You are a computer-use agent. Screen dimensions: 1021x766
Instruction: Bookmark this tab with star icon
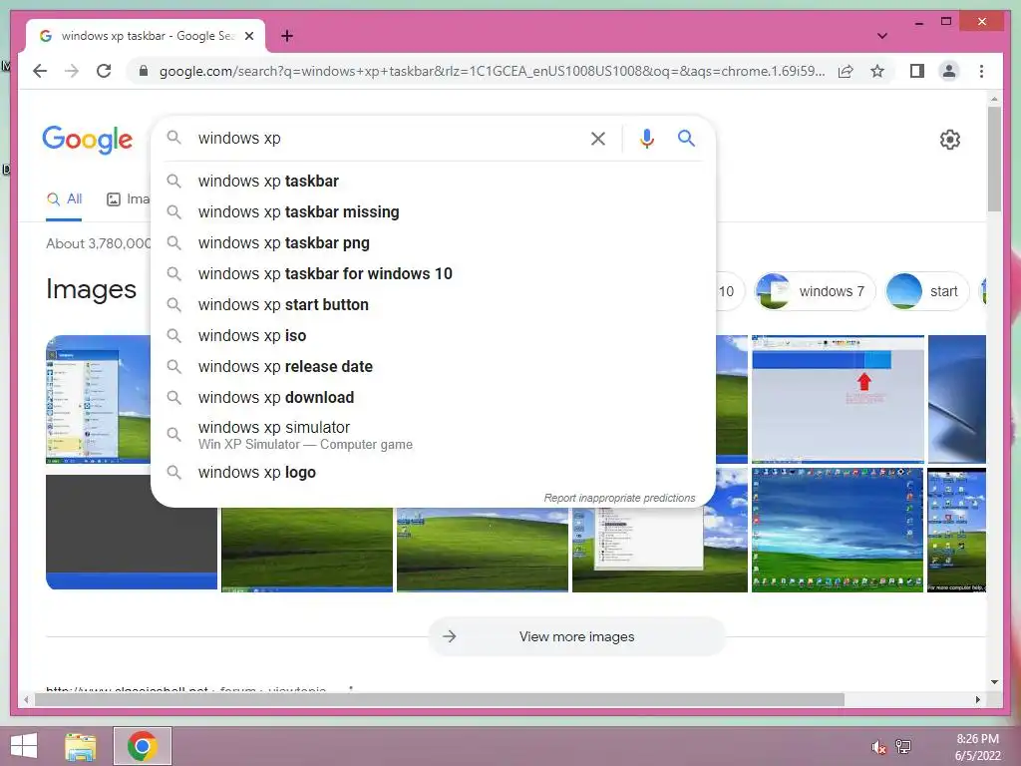point(877,71)
